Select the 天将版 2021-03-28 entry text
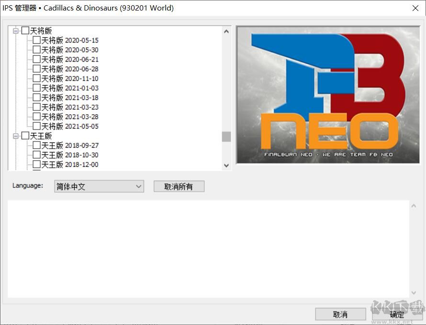This screenshot has width=426, height=325. click(x=70, y=117)
